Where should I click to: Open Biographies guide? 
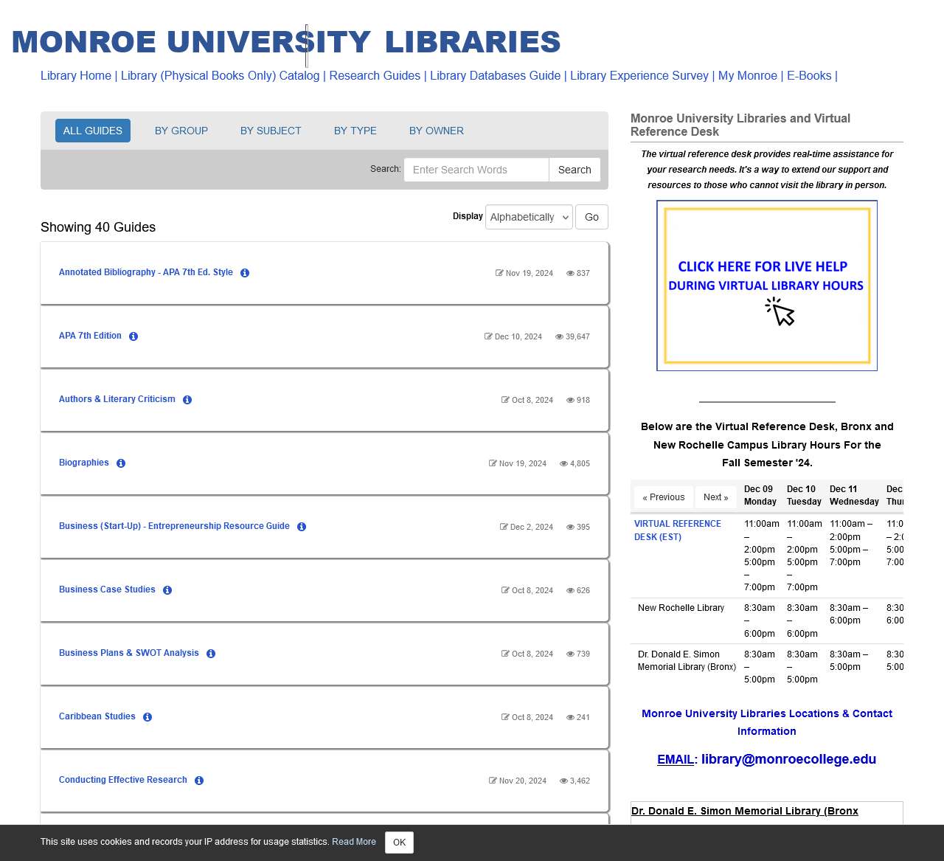[84, 463]
